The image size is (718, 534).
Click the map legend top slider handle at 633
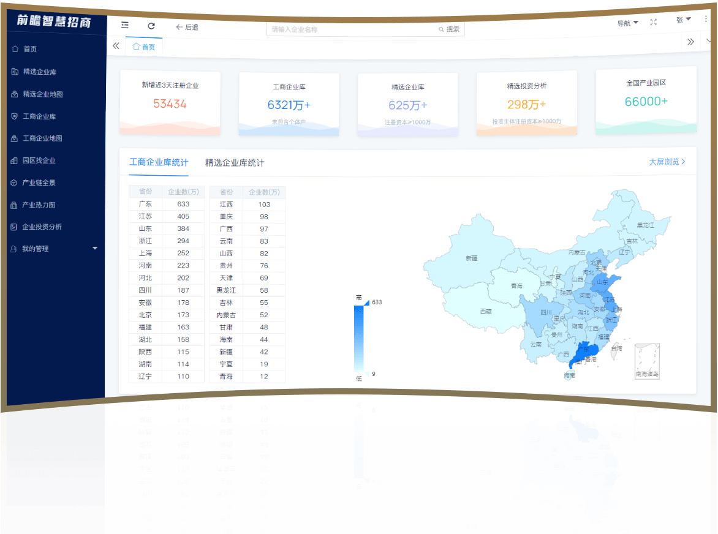pos(366,303)
